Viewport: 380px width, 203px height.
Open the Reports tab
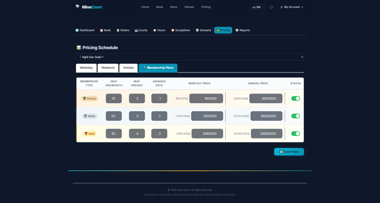click(243, 30)
